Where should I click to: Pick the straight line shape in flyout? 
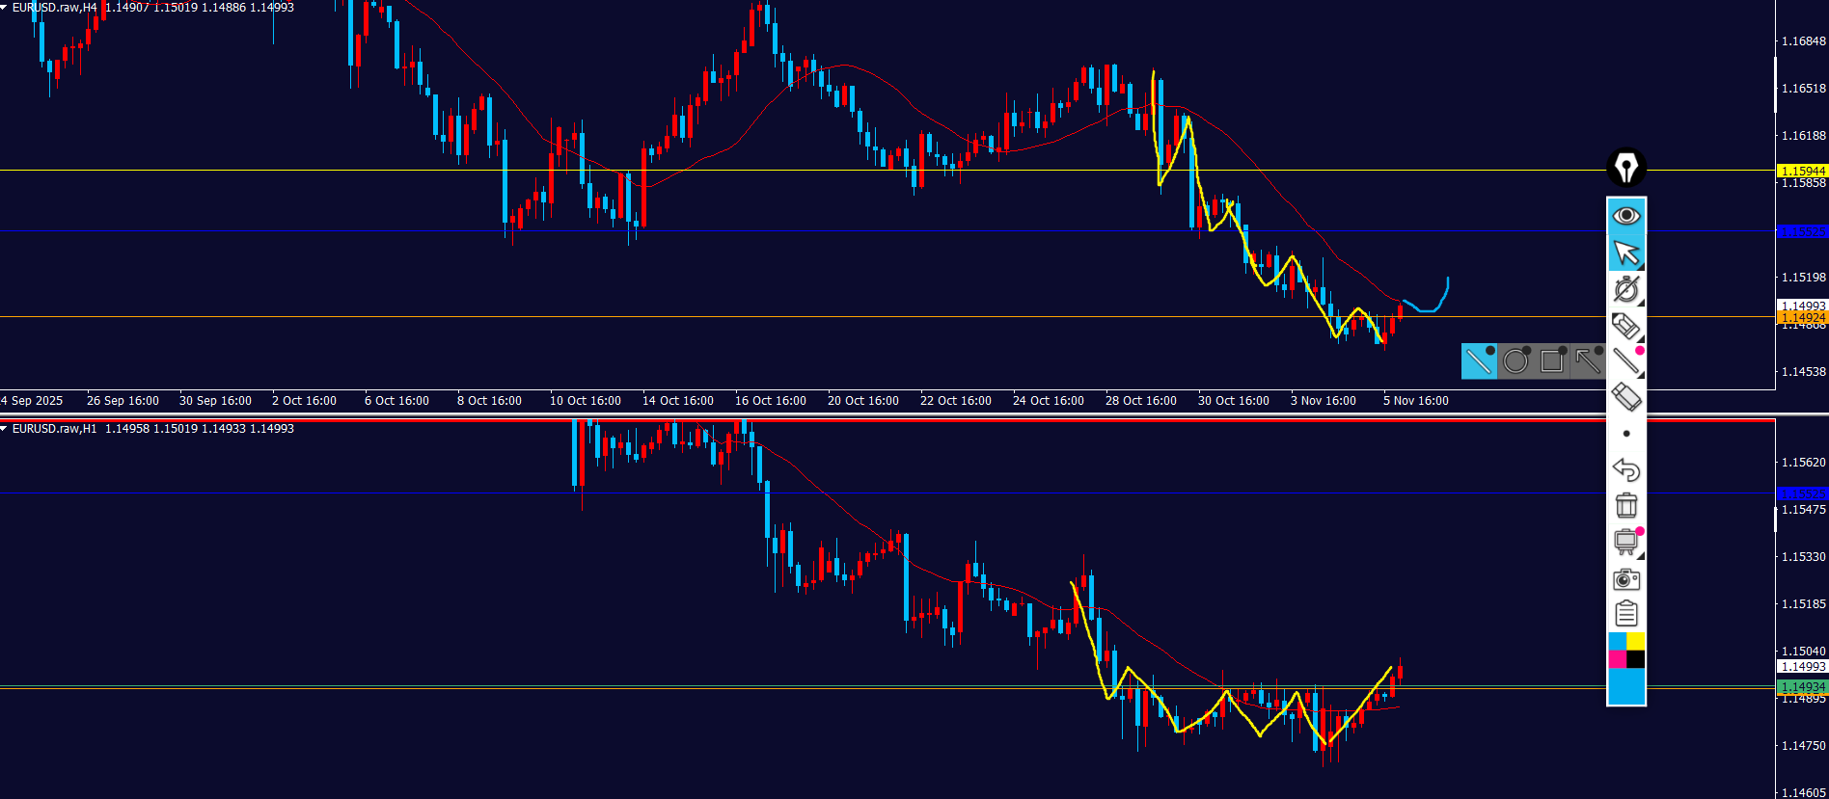(1479, 361)
